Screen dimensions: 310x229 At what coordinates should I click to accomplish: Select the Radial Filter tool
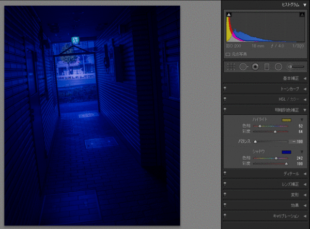pyautogui.click(x=278, y=67)
